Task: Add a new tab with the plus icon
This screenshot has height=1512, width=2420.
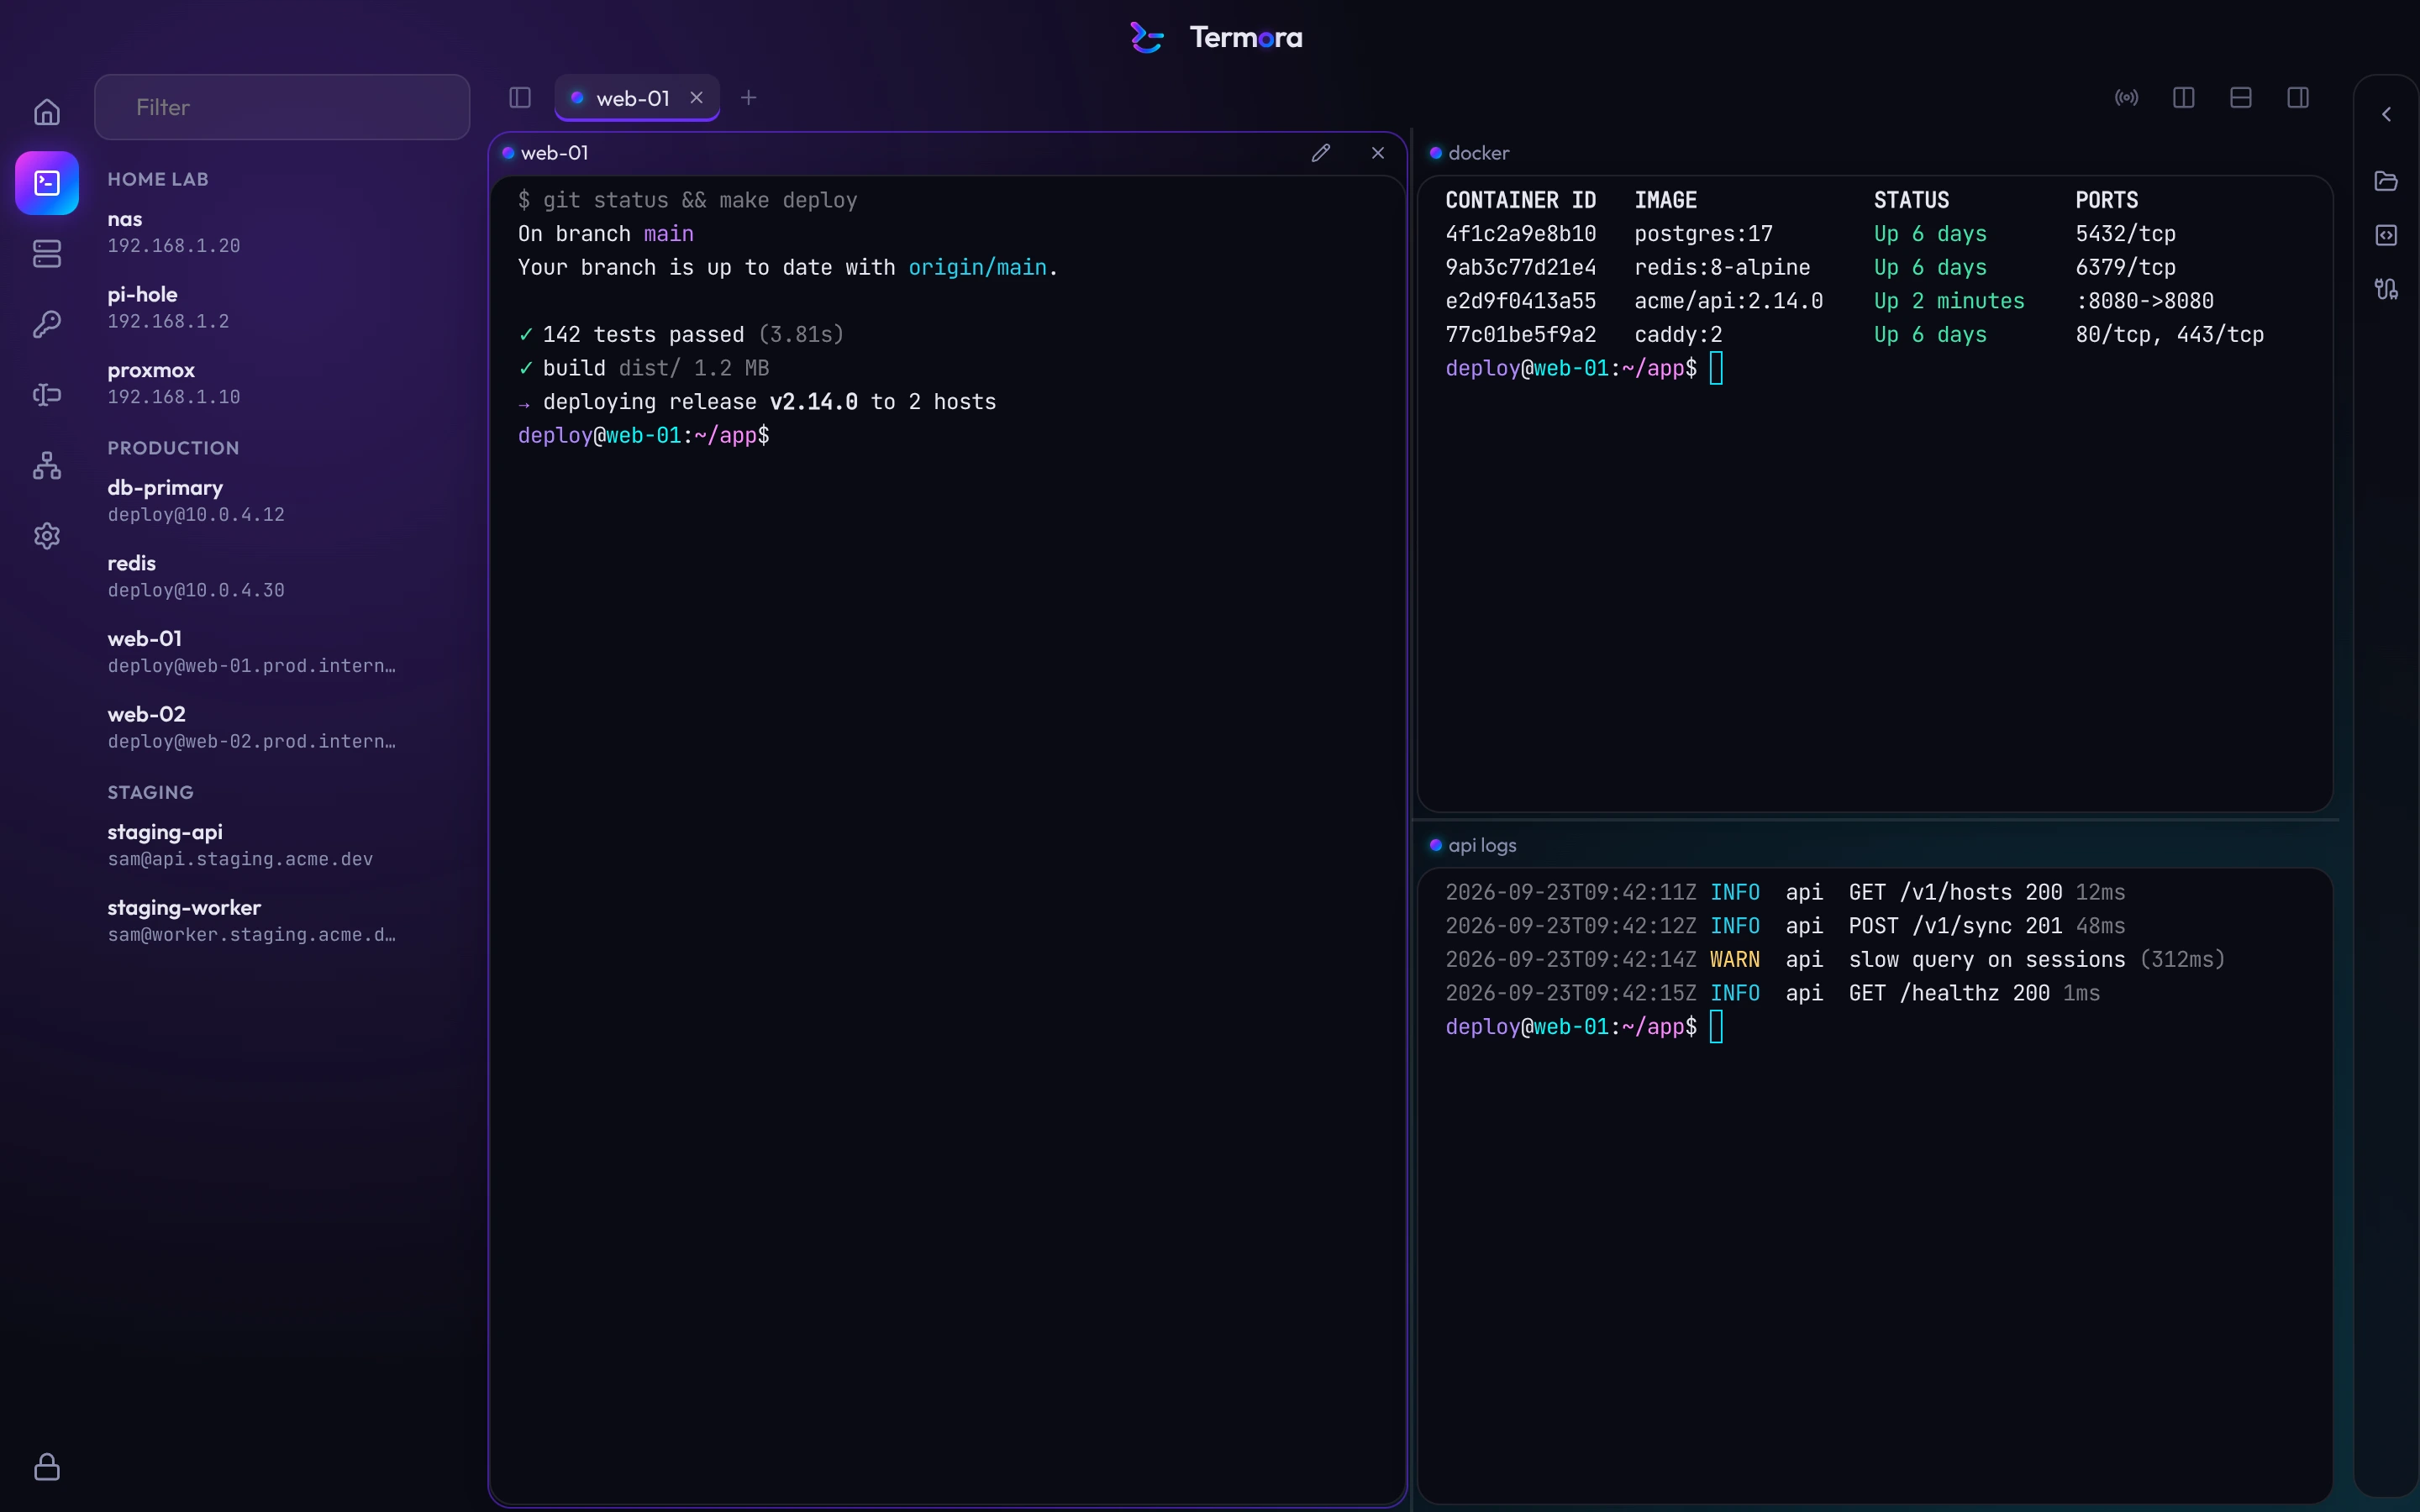Action: point(749,97)
